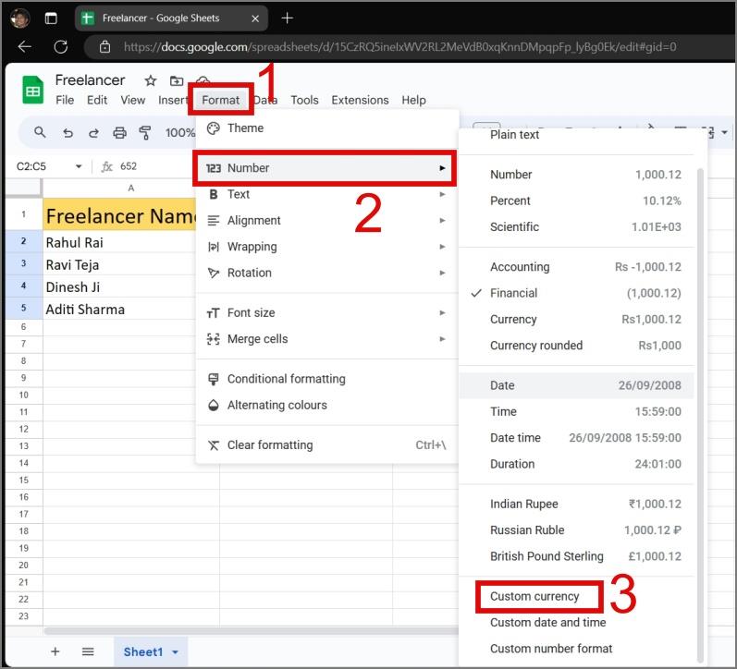The image size is (737, 669).
Task: Click the undo arrow icon
Action: point(68,133)
